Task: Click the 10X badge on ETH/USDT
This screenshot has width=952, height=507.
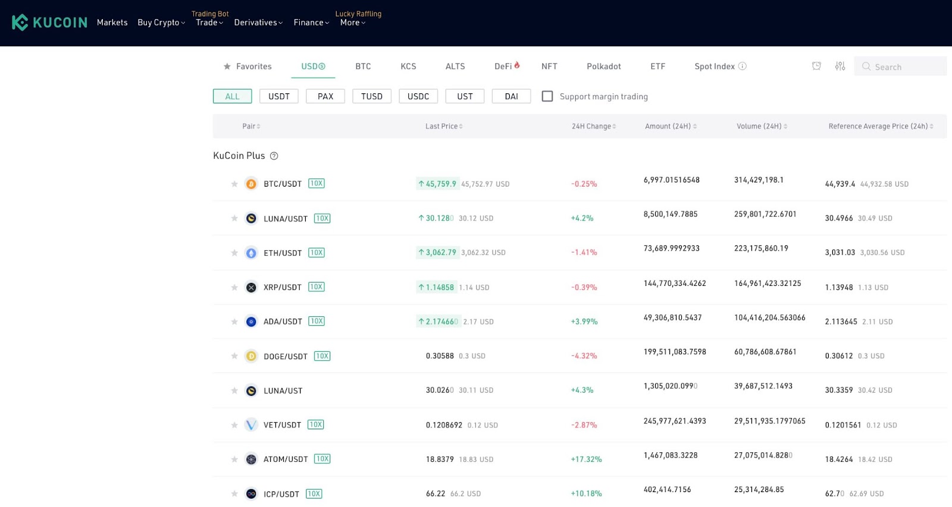Action: point(317,252)
